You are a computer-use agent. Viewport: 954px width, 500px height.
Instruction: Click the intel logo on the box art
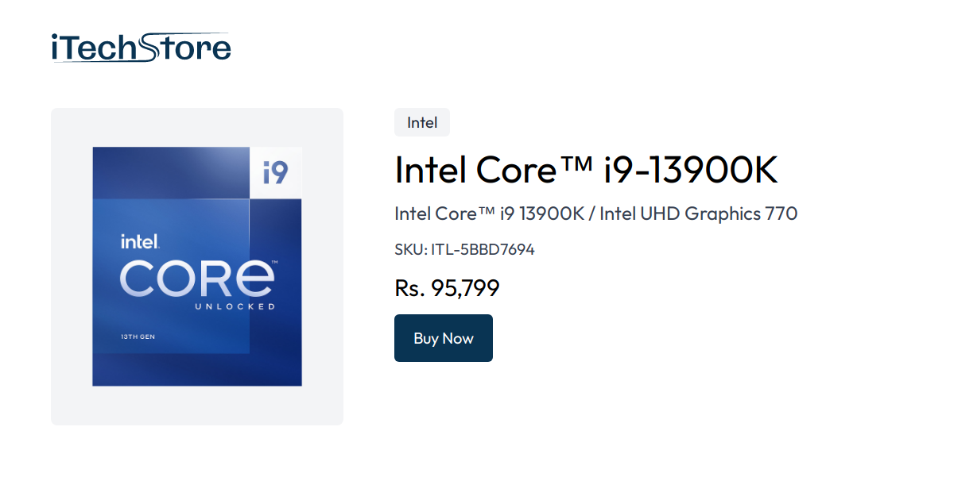pos(139,239)
